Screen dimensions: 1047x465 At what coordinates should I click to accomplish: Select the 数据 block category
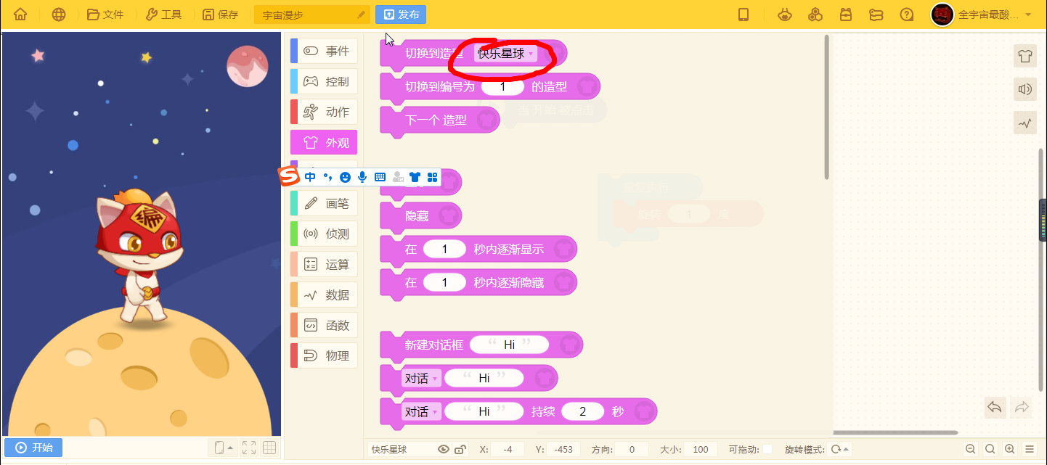[324, 295]
